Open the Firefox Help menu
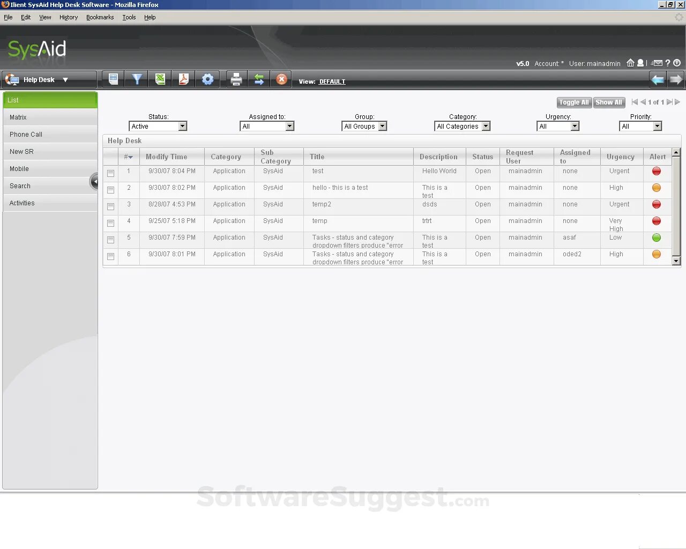Viewport: 686px width, 549px height. (x=150, y=17)
